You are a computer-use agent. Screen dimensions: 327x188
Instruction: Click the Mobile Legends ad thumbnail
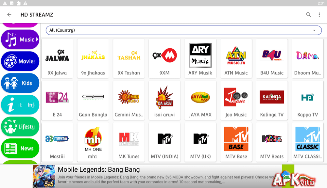[44, 176]
